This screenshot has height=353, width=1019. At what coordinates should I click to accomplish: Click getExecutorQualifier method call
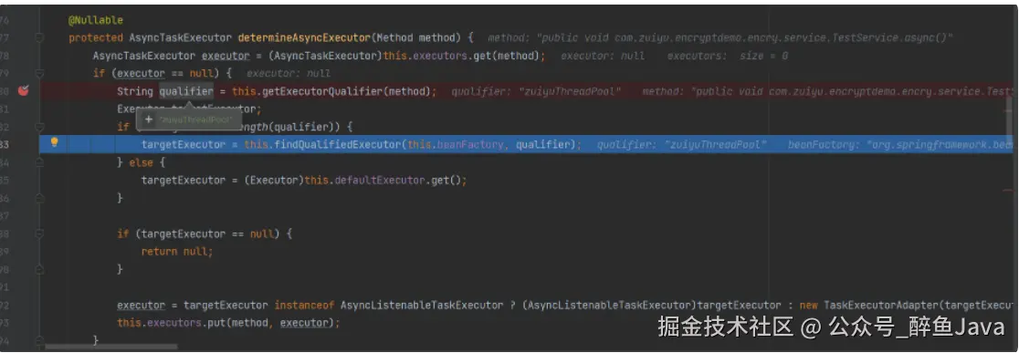coord(323,91)
